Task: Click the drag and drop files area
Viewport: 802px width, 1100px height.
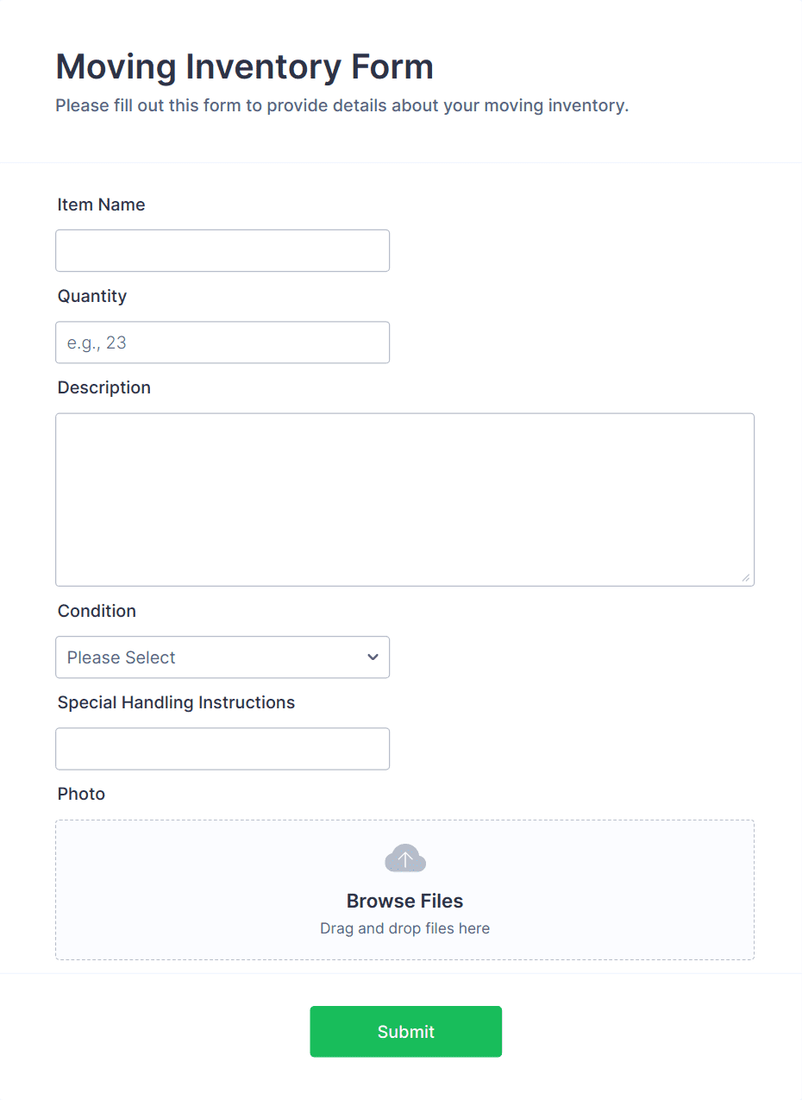Action: pos(404,889)
